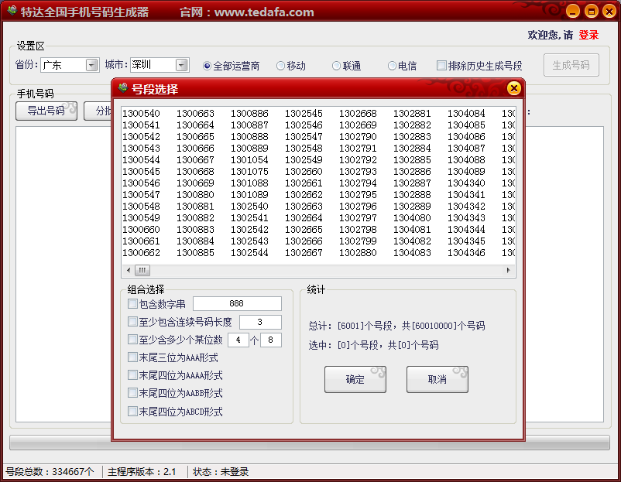This screenshot has height=482, width=621.
Task: Select the 联通 carrier radio button
Action: pos(337,66)
